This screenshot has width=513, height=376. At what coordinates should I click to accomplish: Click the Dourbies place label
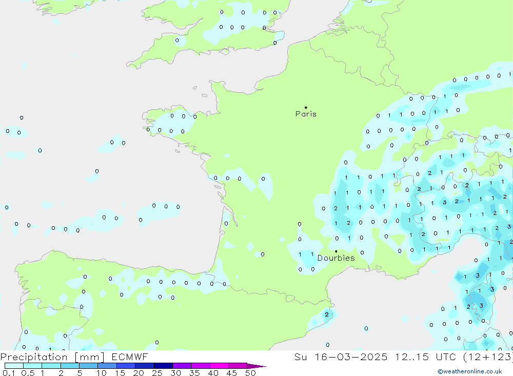point(336,258)
